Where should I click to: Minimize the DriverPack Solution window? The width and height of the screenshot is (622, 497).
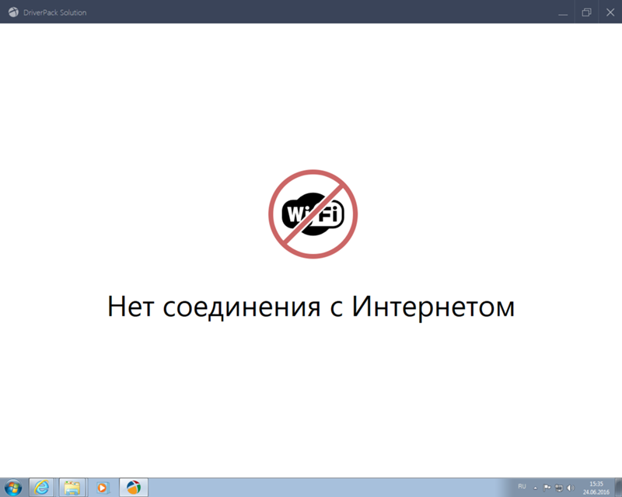pos(562,12)
